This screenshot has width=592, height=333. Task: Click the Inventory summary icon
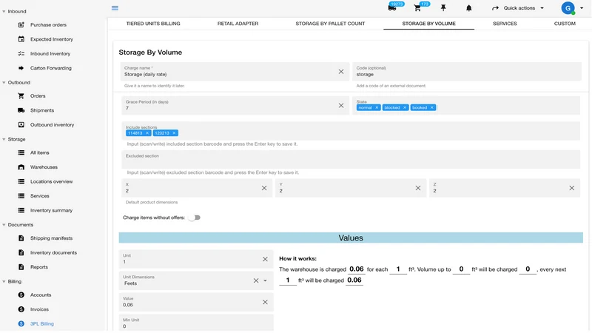pyautogui.click(x=21, y=210)
